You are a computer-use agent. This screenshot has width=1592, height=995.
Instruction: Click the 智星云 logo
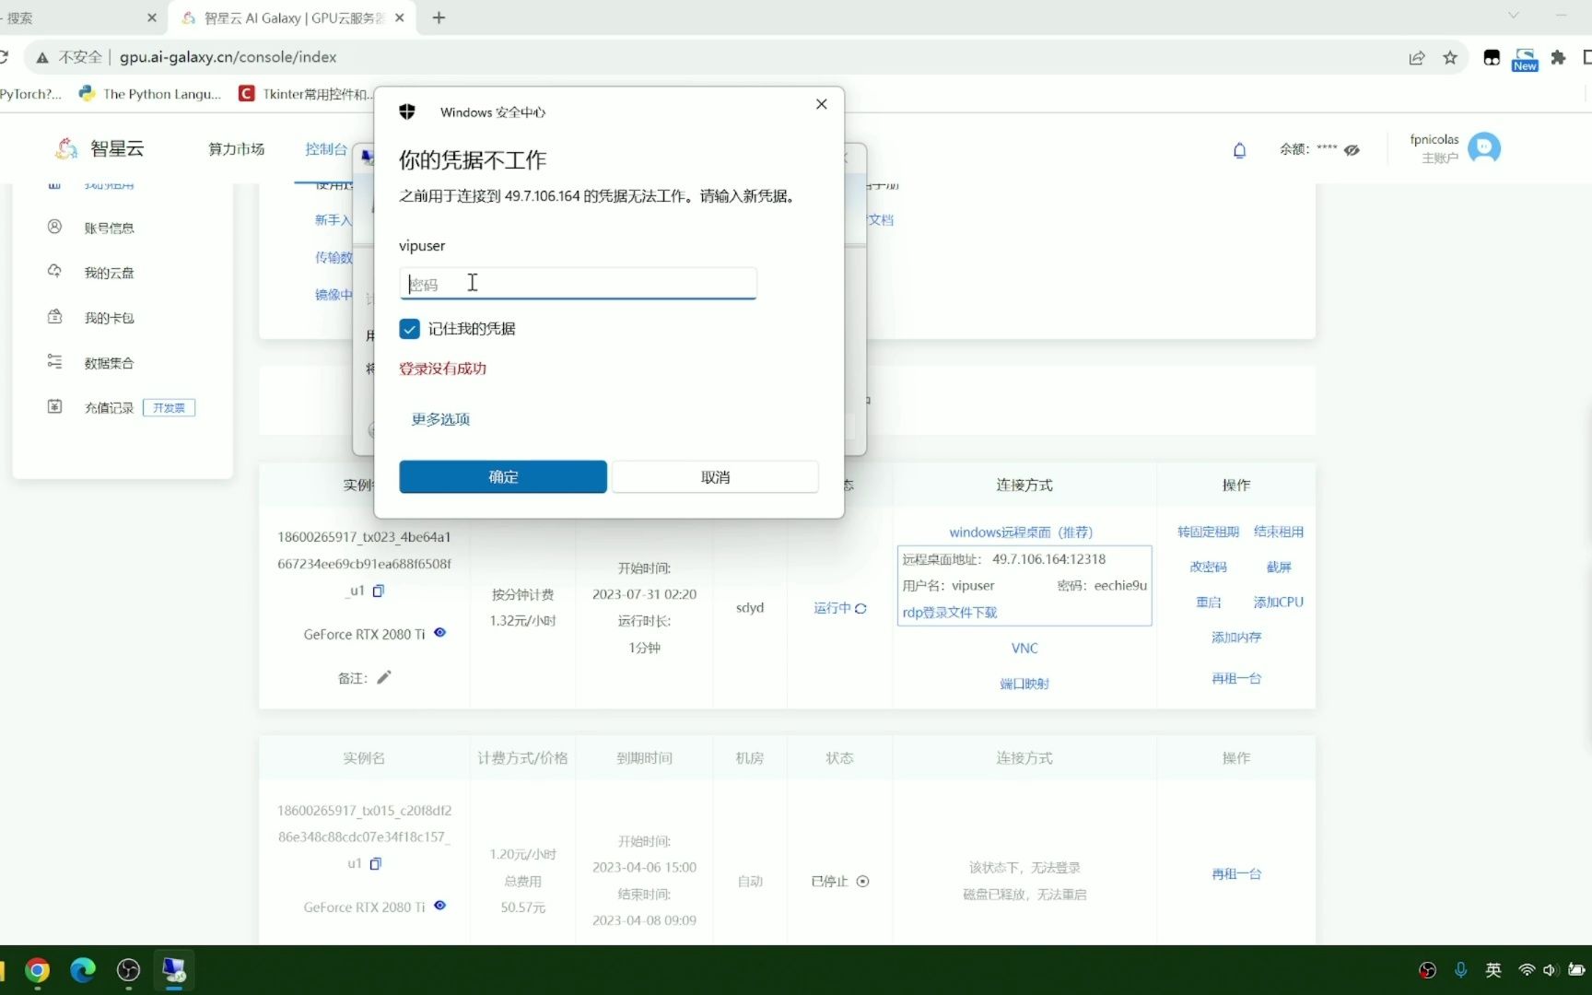[x=99, y=148]
